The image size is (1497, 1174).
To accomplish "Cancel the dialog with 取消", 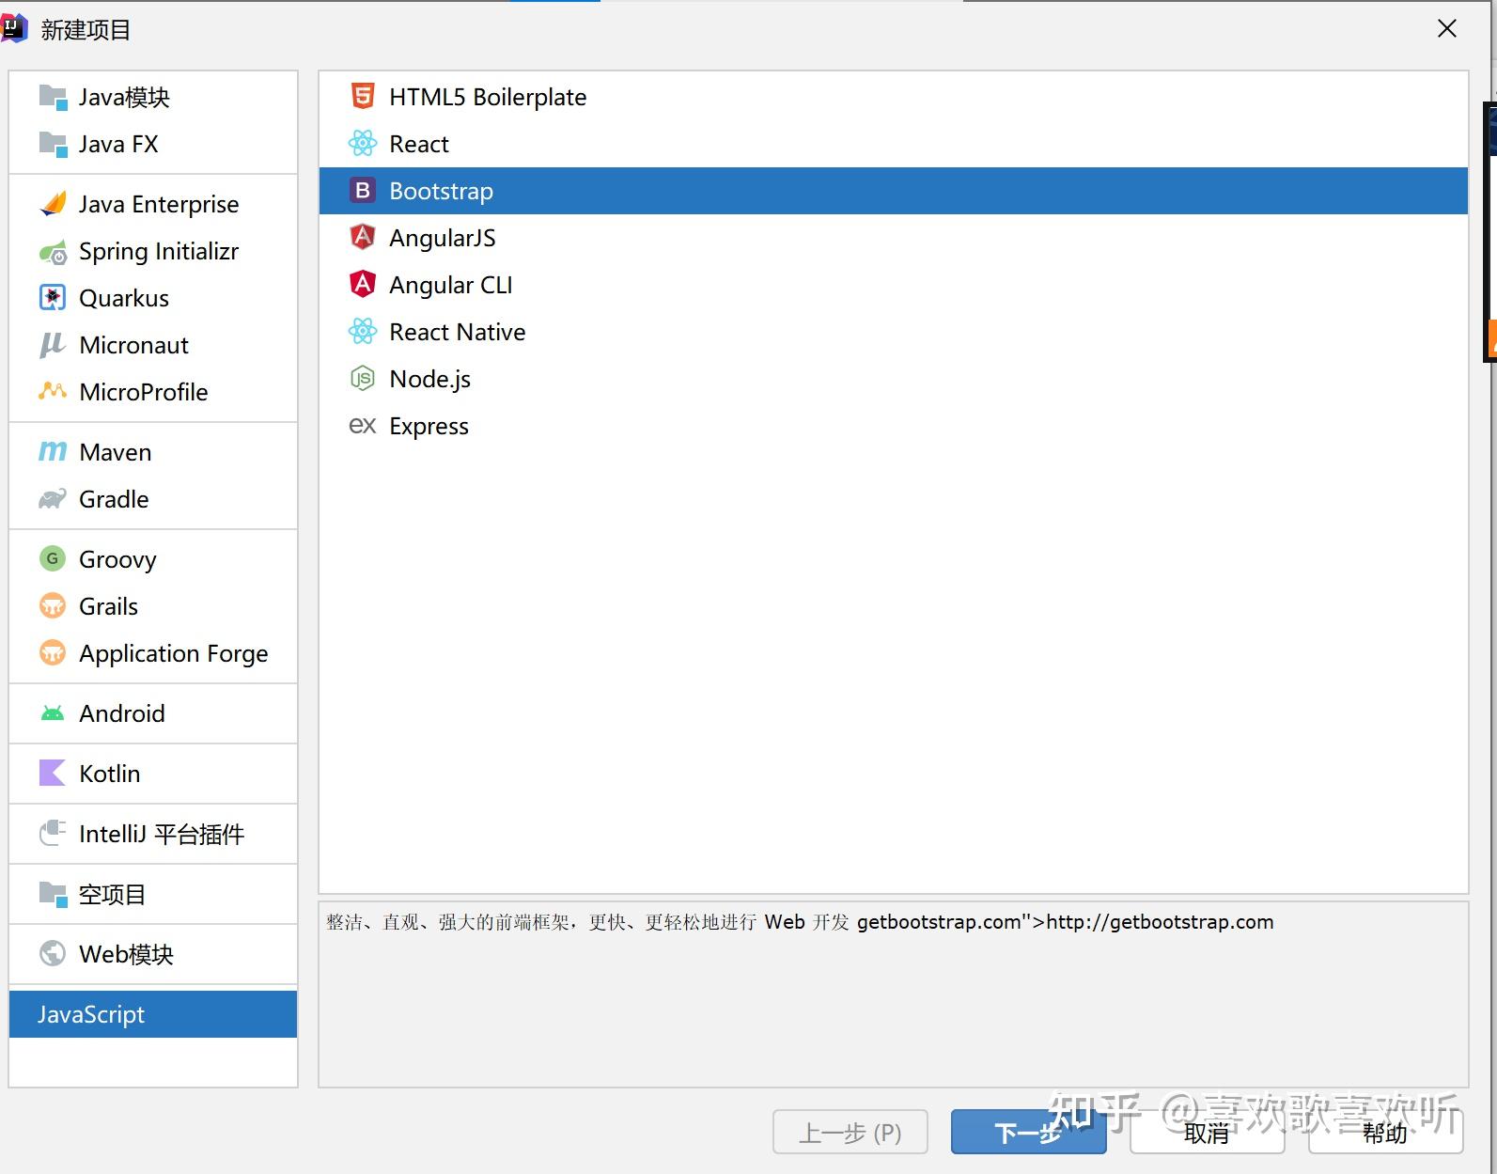I will [1207, 1133].
